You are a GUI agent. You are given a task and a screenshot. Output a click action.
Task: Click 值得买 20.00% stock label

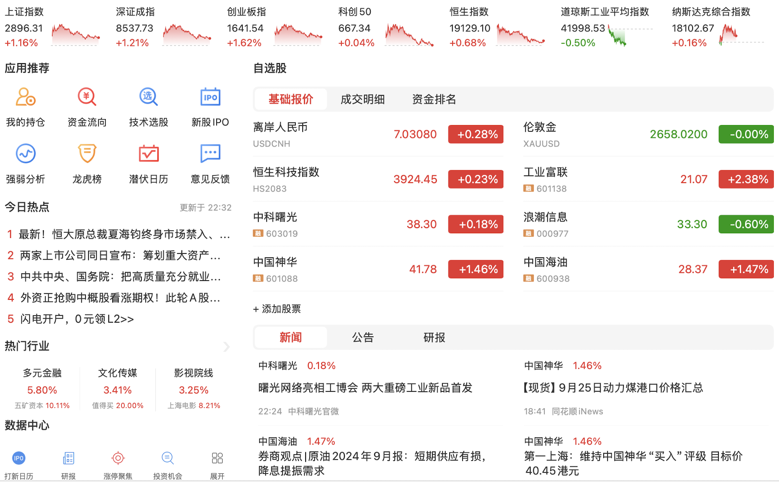click(x=117, y=406)
